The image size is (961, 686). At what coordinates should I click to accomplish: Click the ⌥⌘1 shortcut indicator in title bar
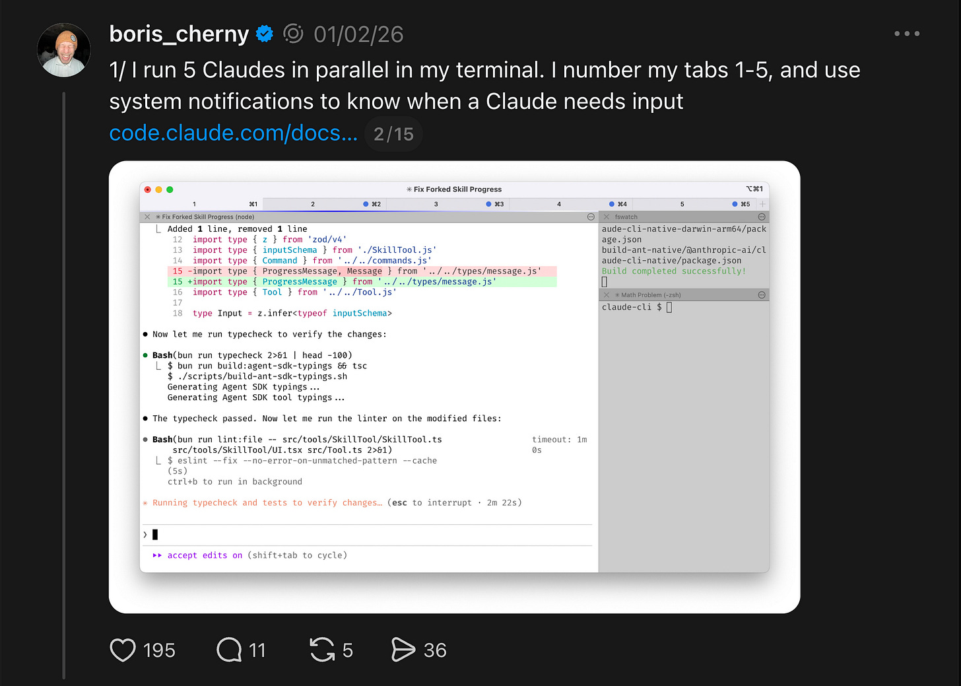click(x=754, y=189)
